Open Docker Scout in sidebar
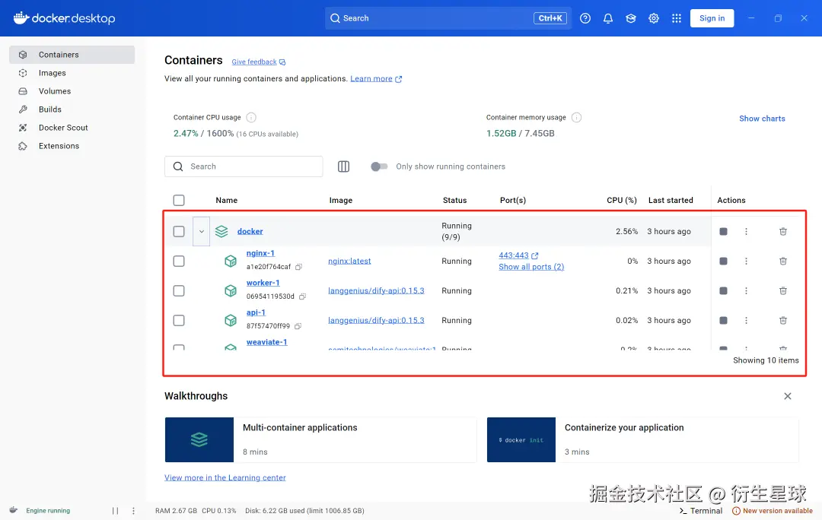 tap(72, 128)
